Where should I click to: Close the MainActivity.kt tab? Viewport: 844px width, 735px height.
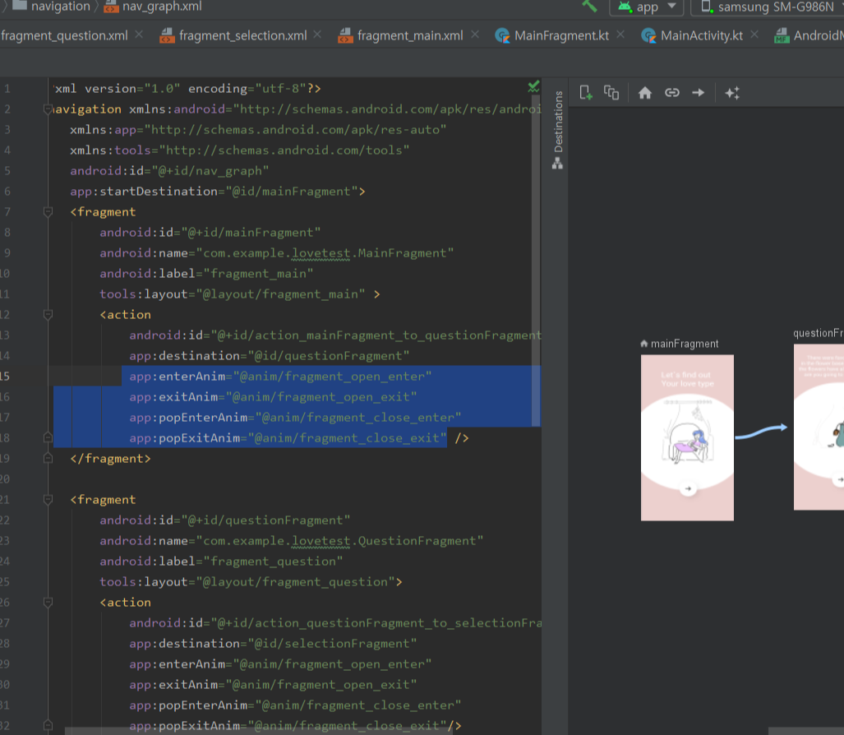(754, 35)
